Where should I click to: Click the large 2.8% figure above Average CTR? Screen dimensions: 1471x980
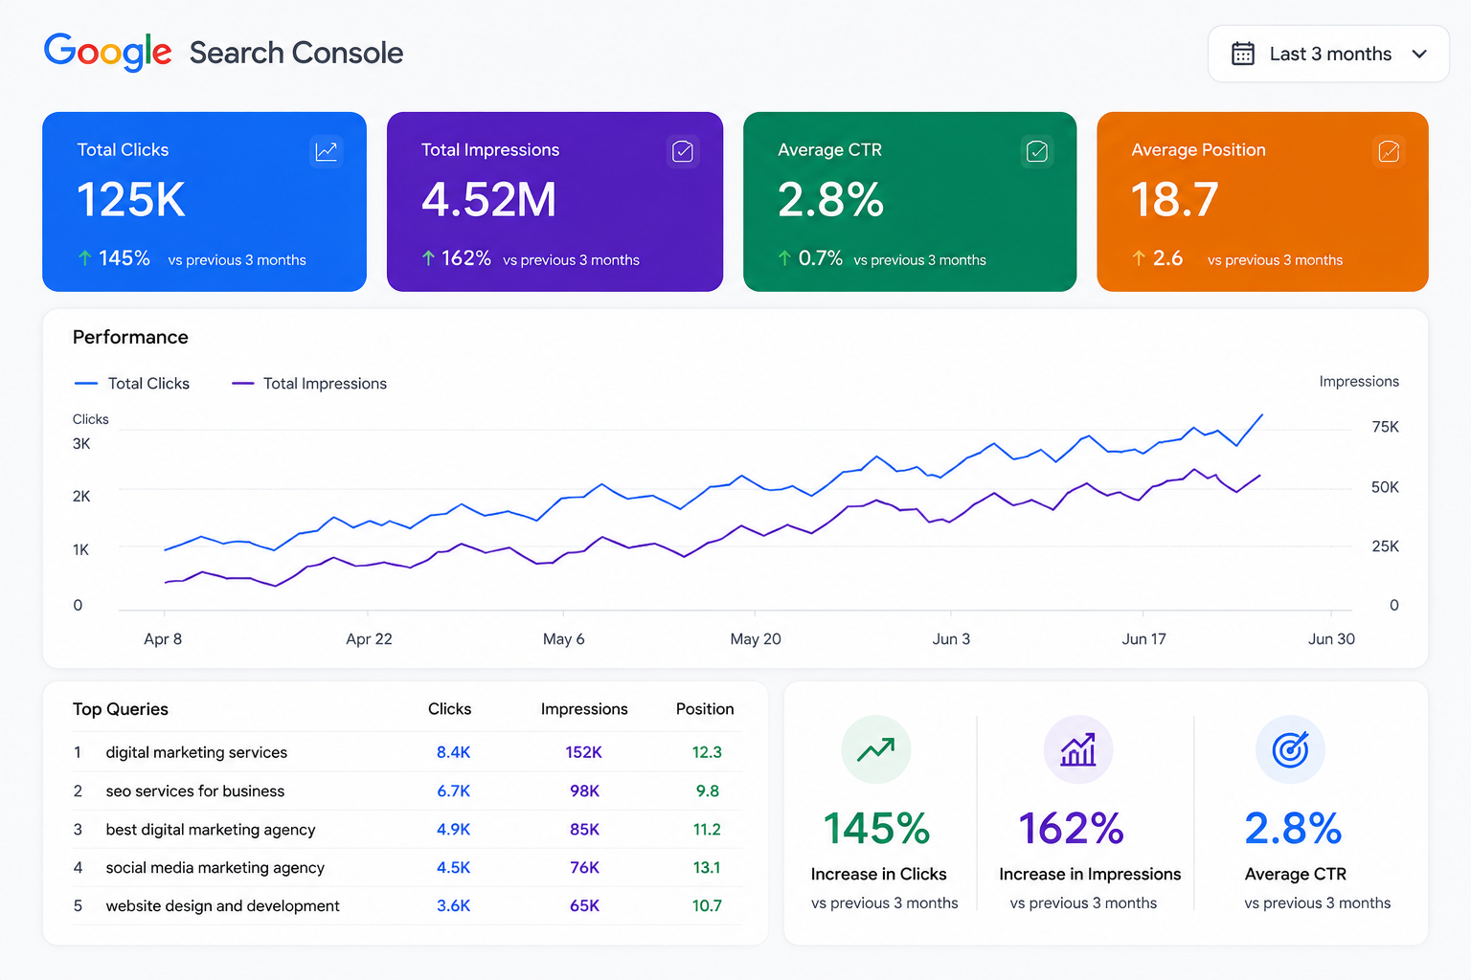1293,829
